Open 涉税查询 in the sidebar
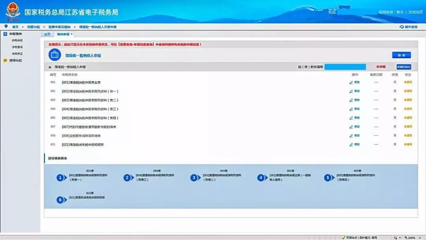This screenshot has width=426, height=240. [17, 47]
